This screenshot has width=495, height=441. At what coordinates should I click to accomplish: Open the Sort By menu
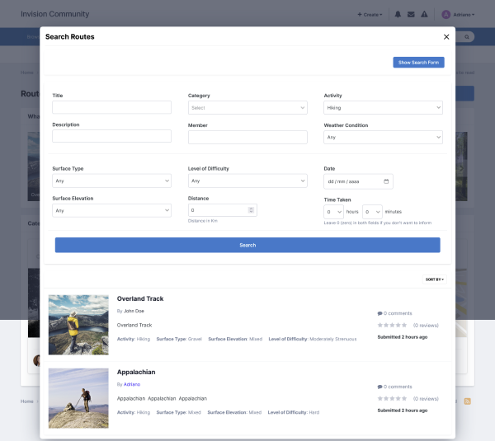(434, 279)
